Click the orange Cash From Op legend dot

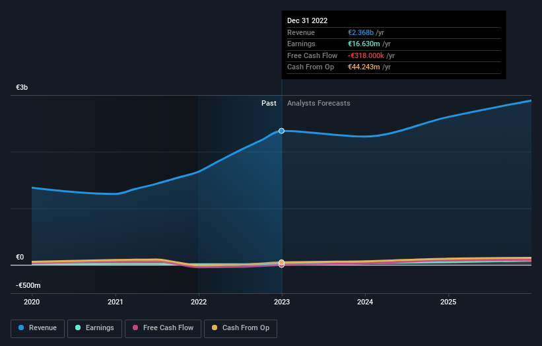pos(215,328)
